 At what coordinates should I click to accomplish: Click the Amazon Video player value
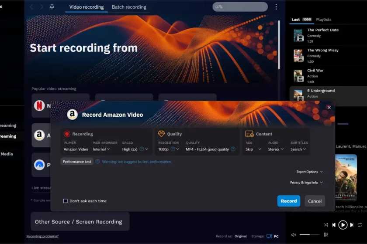76,149
